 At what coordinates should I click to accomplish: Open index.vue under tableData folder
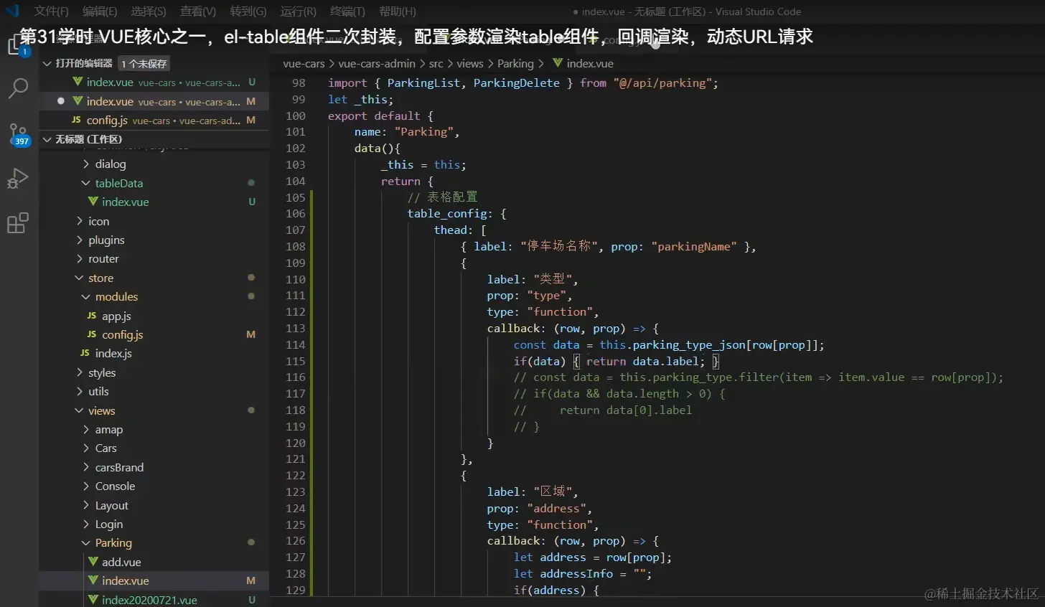pyautogui.click(x=154, y=202)
